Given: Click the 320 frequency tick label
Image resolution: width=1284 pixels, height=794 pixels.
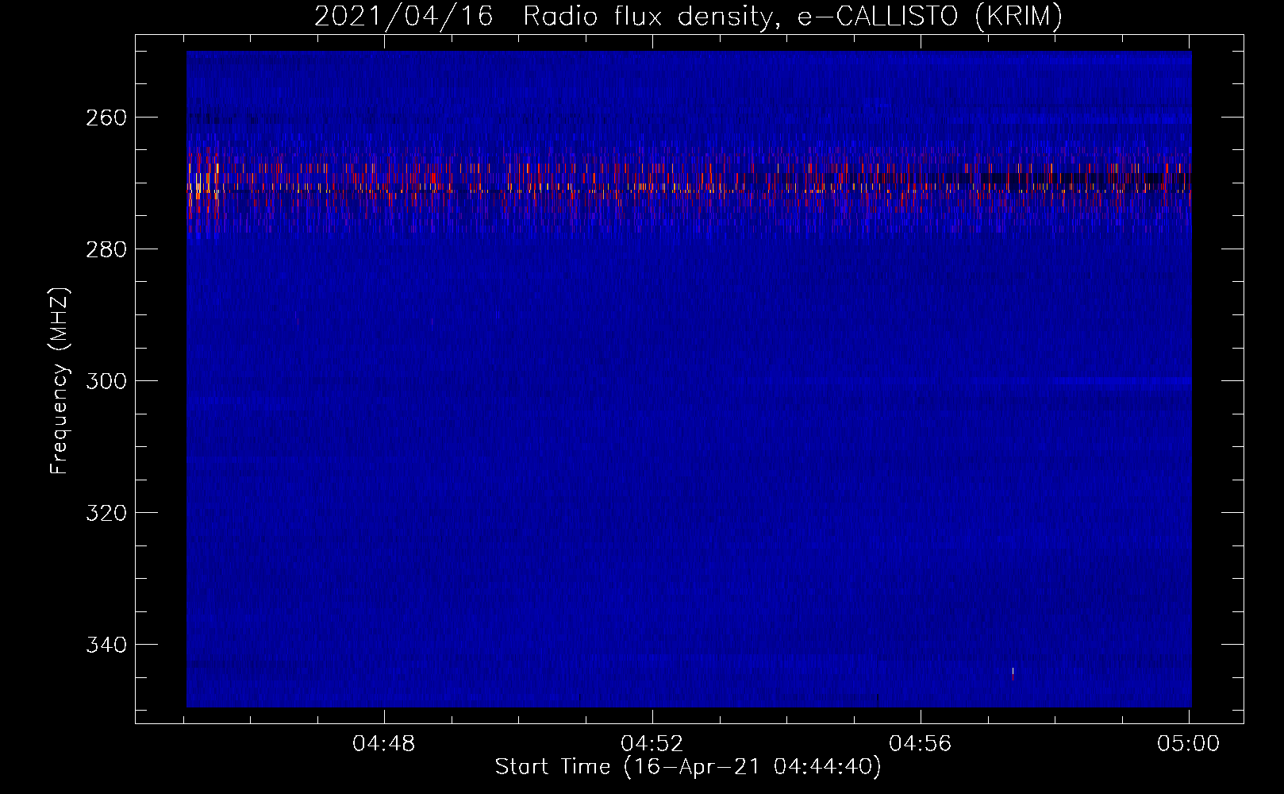Looking at the screenshot, I should click(106, 513).
